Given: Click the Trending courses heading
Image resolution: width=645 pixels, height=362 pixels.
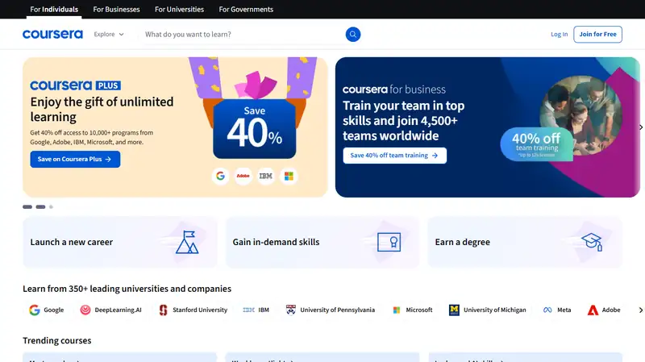Looking at the screenshot, I should click(x=56, y=340).
